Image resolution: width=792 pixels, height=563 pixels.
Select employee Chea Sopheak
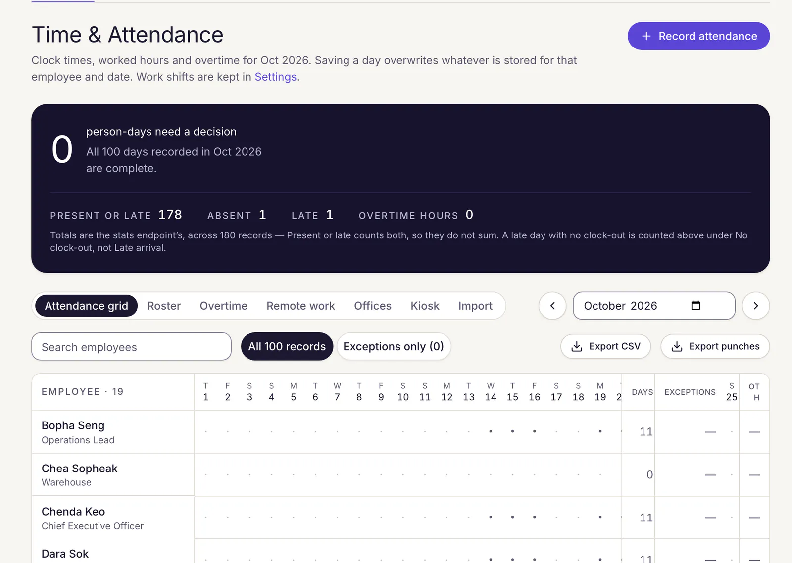point(80,469)
